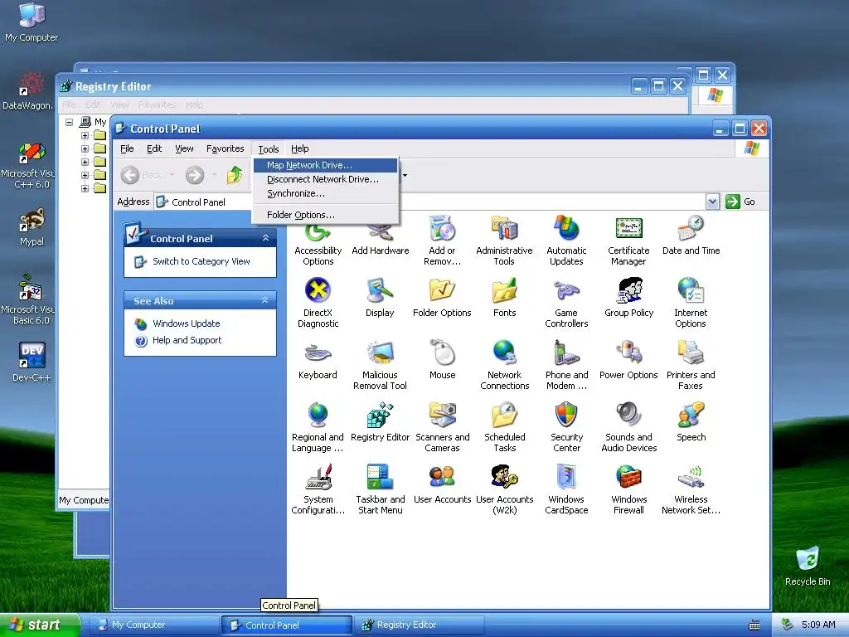
Task: Open Help and Support link
Action: [187, 340]
